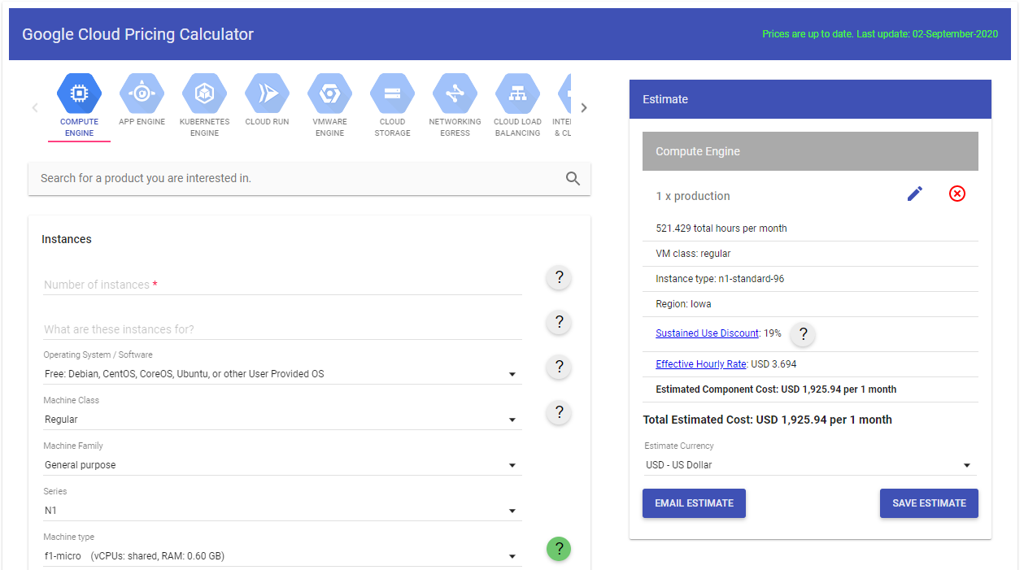Screen dimensions: 1024x570
Task: Open the Cloud Storage product icon
Action: point(392,94)
